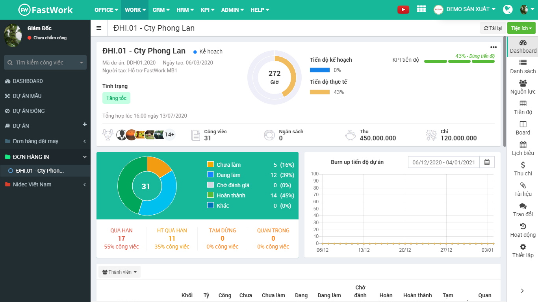Image resolution: width=538 pixels, height=302 pixels.
Task: Open the Board view
Action: [x=523, y=129]
